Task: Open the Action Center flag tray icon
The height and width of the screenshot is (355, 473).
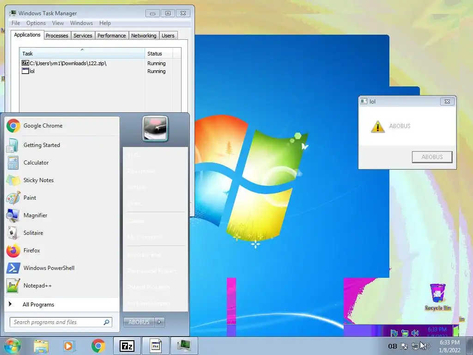Action: click(404, 346)
